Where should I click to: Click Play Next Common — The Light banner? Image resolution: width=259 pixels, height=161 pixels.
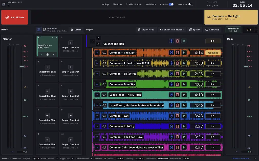(x=231, y=17)
